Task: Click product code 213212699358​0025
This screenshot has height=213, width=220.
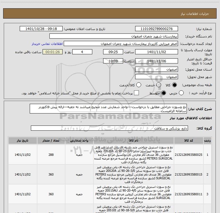Action: pyautogui.click(x=189, y=155)
